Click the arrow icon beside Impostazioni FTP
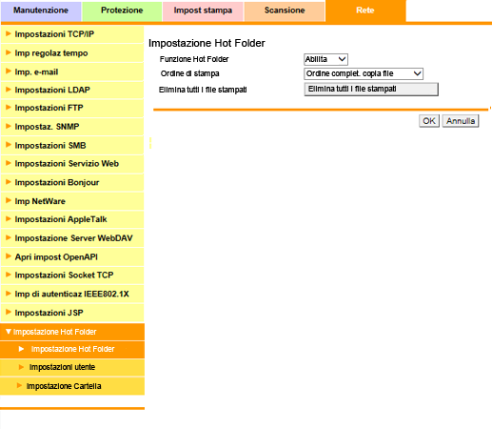The height and width of the screenshot is (429, 492). (9, 108)
